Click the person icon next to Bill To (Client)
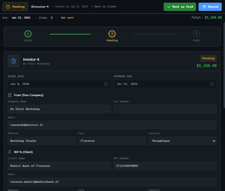 click(x=10, y=152)
